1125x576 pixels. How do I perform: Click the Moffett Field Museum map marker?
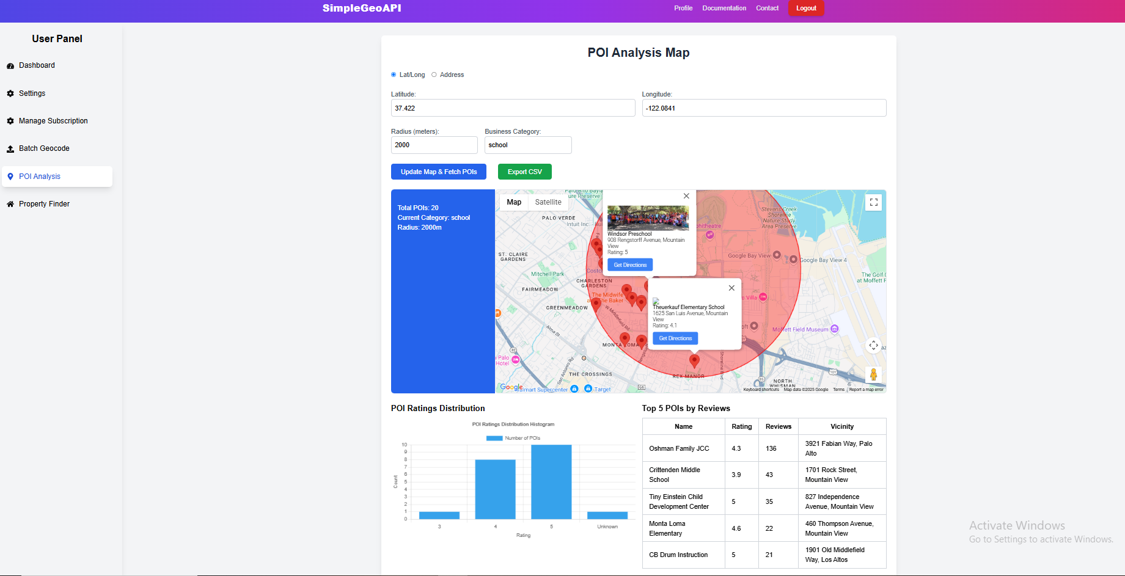[834, 329]
